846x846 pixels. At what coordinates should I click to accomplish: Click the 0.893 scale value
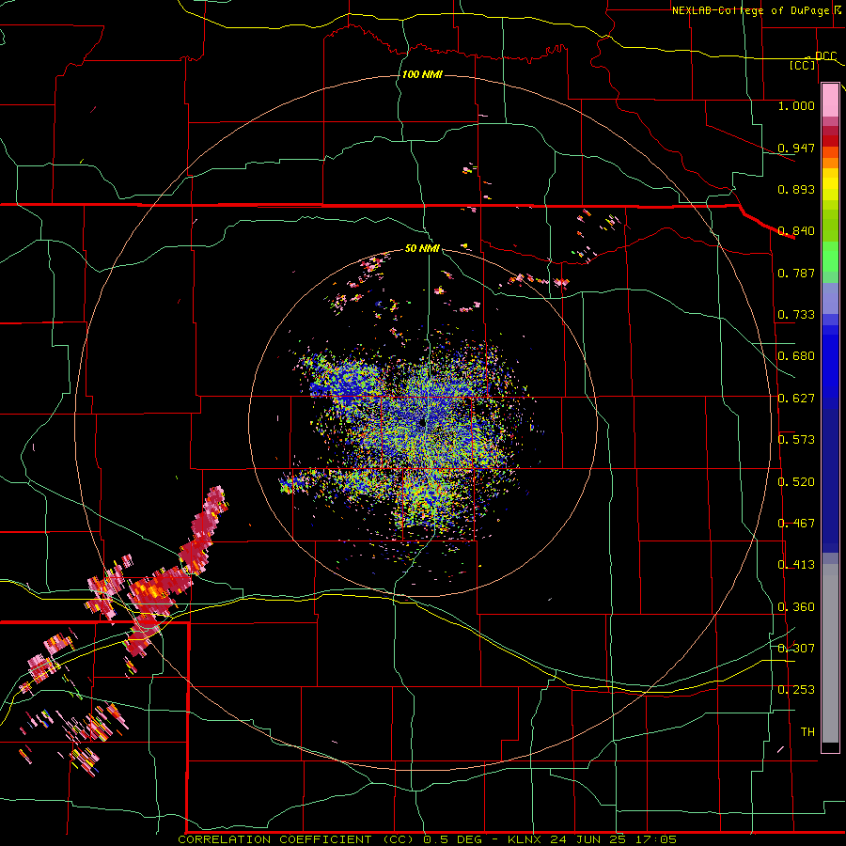coord(796,189)
